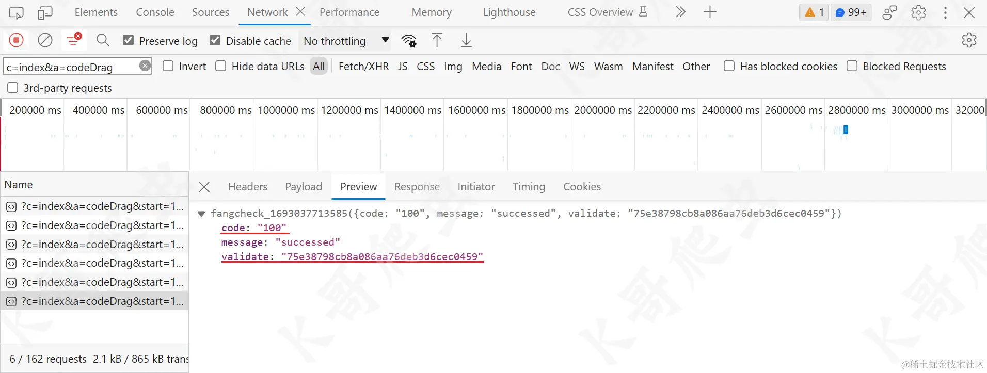Toggle the device emulation icon
This screenshot has height=373, width=987.
[45, 12]
